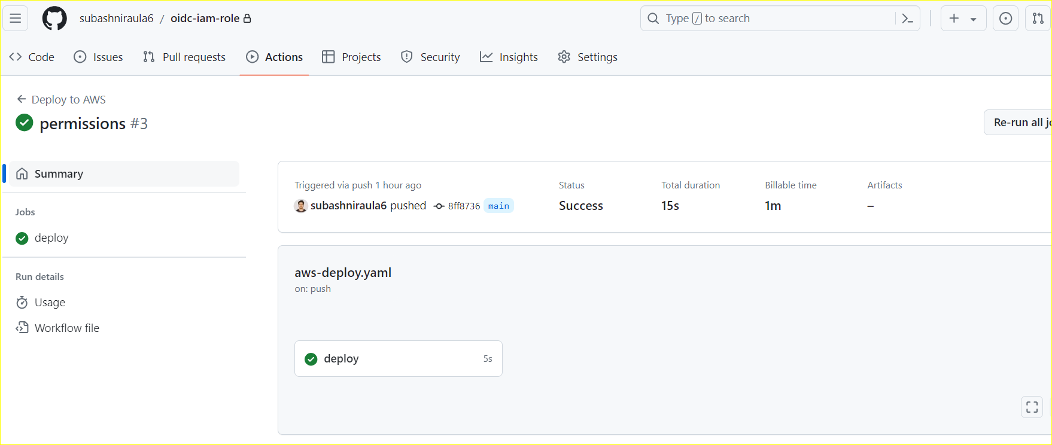Open the command palette icon

pos(907,19)
